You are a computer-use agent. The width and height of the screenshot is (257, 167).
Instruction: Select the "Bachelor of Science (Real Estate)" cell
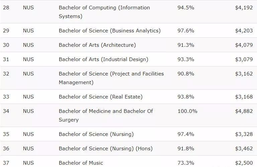click(x=100, y=97)
